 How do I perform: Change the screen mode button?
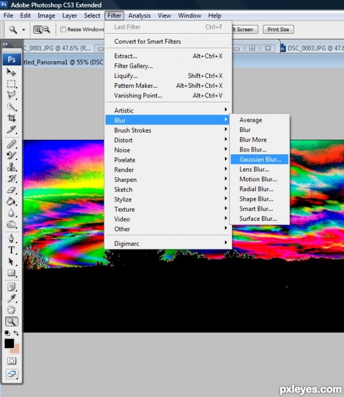click(x=11, y=373)
